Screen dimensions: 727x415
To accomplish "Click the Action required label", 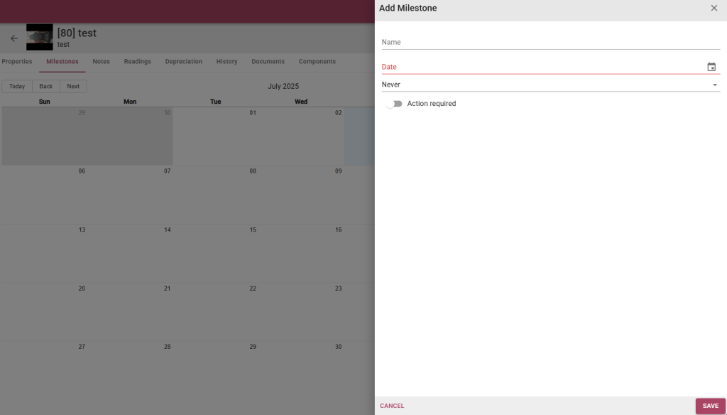I will 432,104.
